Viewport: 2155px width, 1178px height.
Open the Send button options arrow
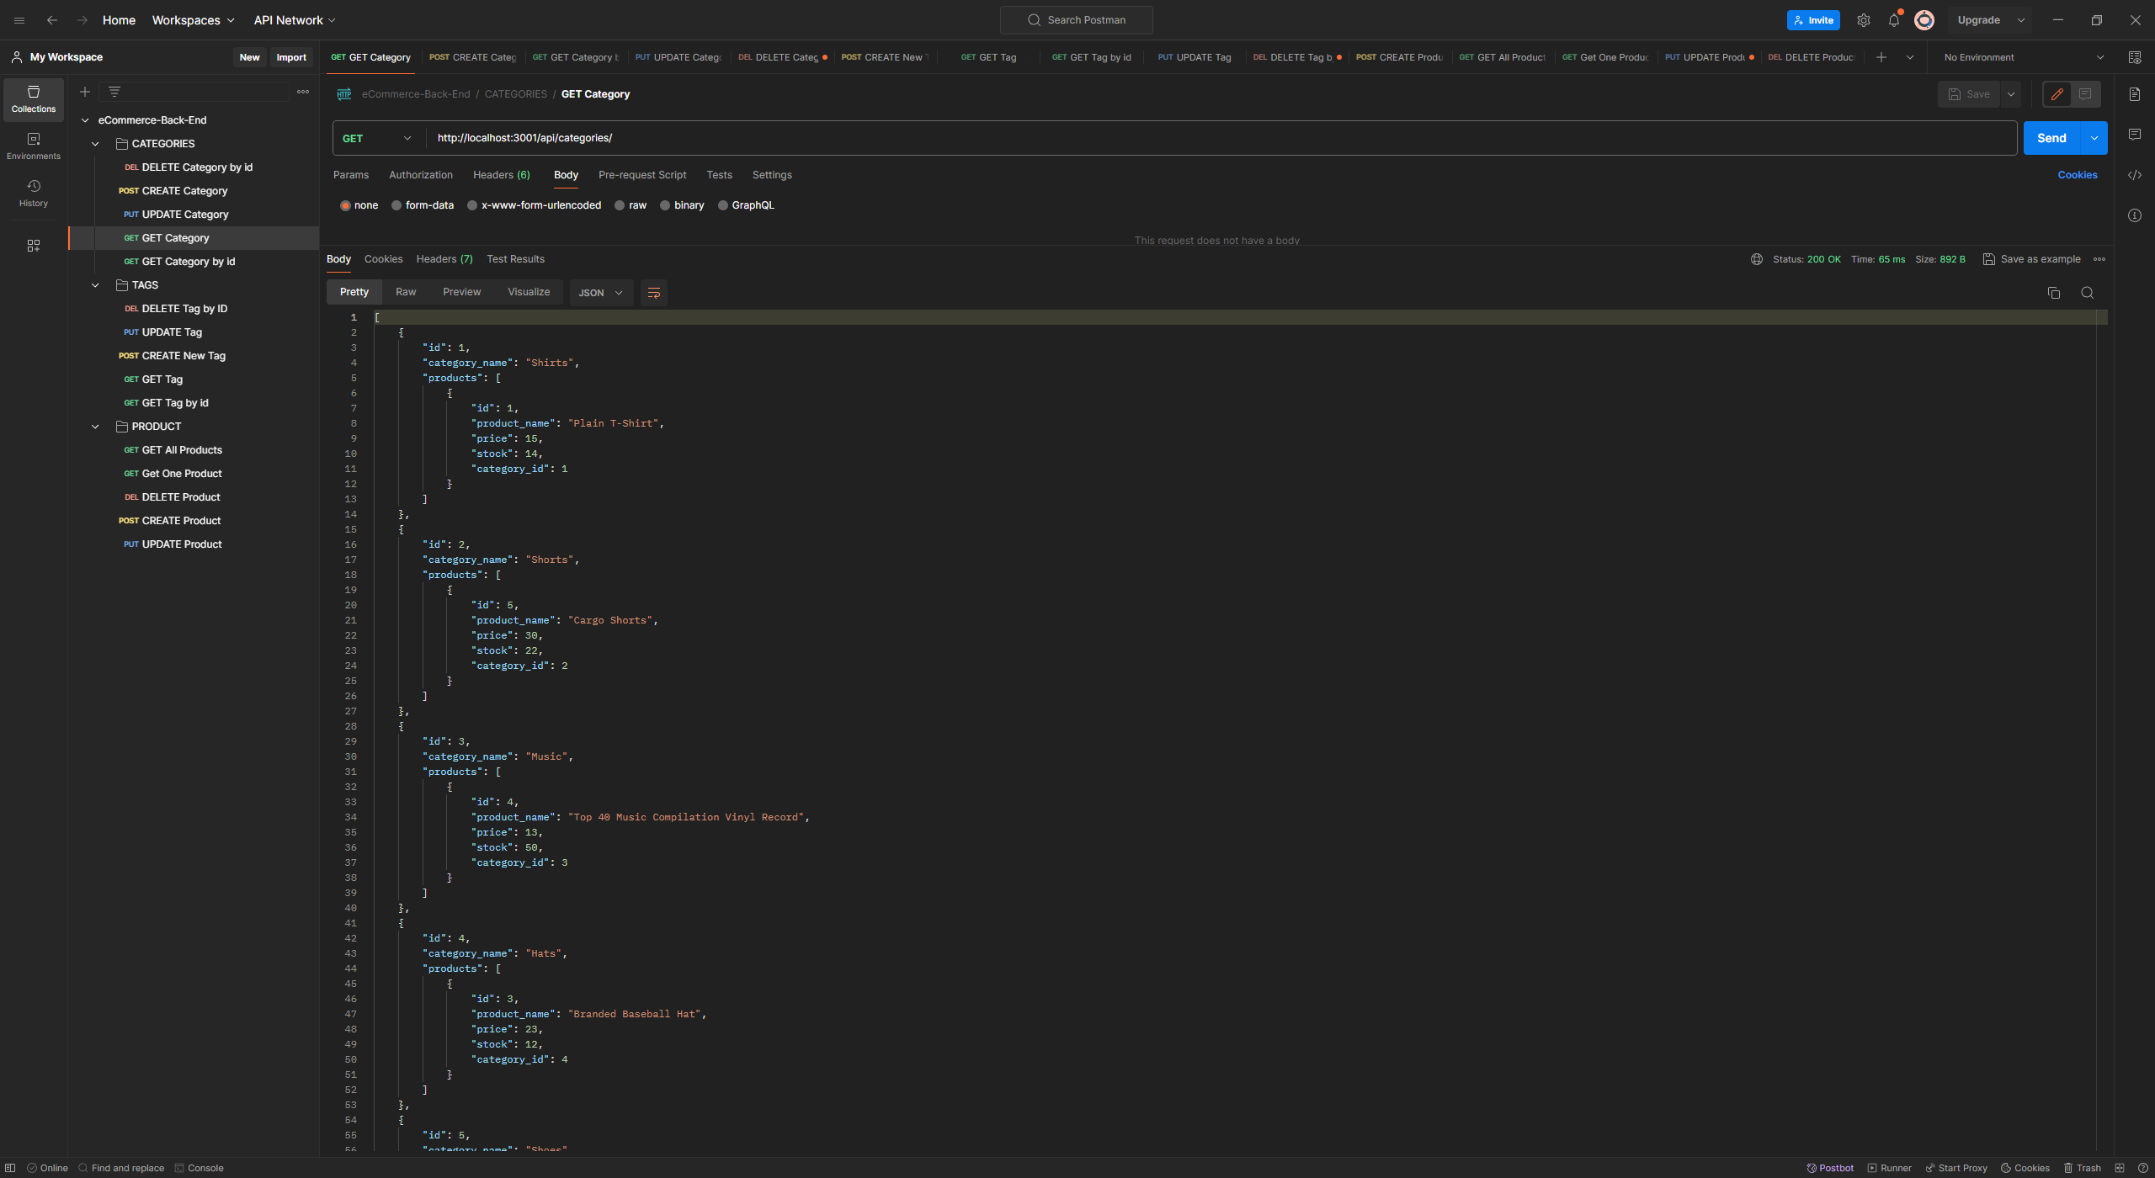coord(2094,138)
